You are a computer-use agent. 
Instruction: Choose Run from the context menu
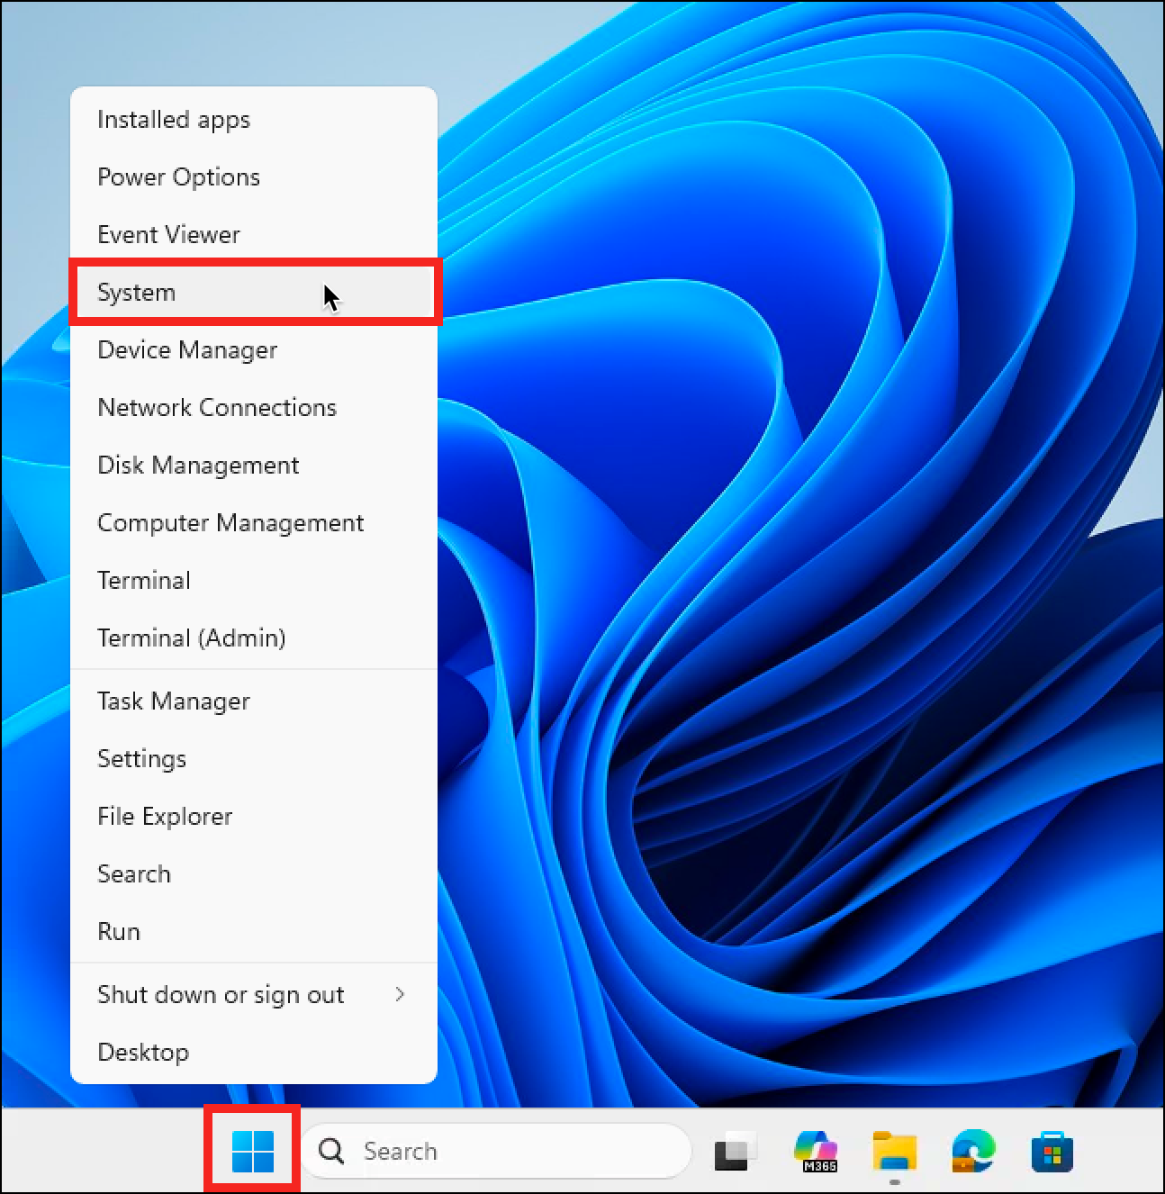tap(119, 932)
